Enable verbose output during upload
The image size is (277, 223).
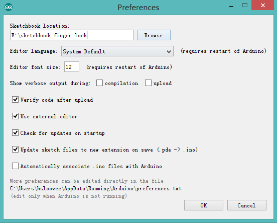coord(148,83)
